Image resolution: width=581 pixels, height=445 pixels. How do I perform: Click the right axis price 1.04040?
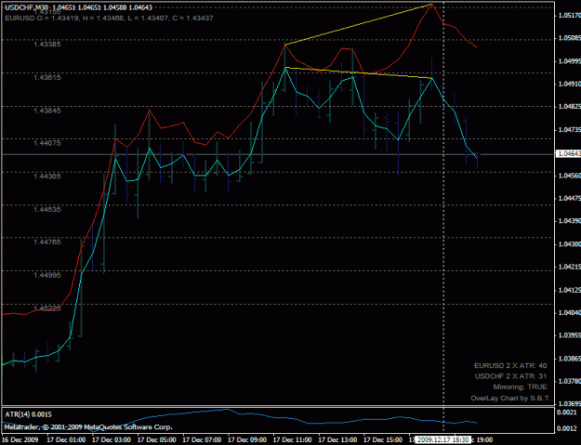pos(569,313)
